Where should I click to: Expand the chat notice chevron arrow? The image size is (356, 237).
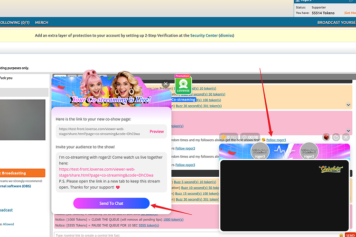click(348, 105)
